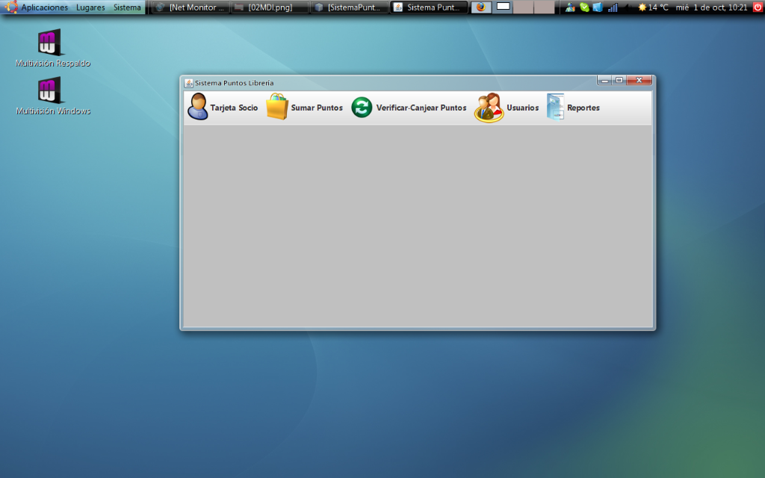Viewport: 765px width, 478px height.
Task: Click the network signal bars icon
Action: point(613,7)
